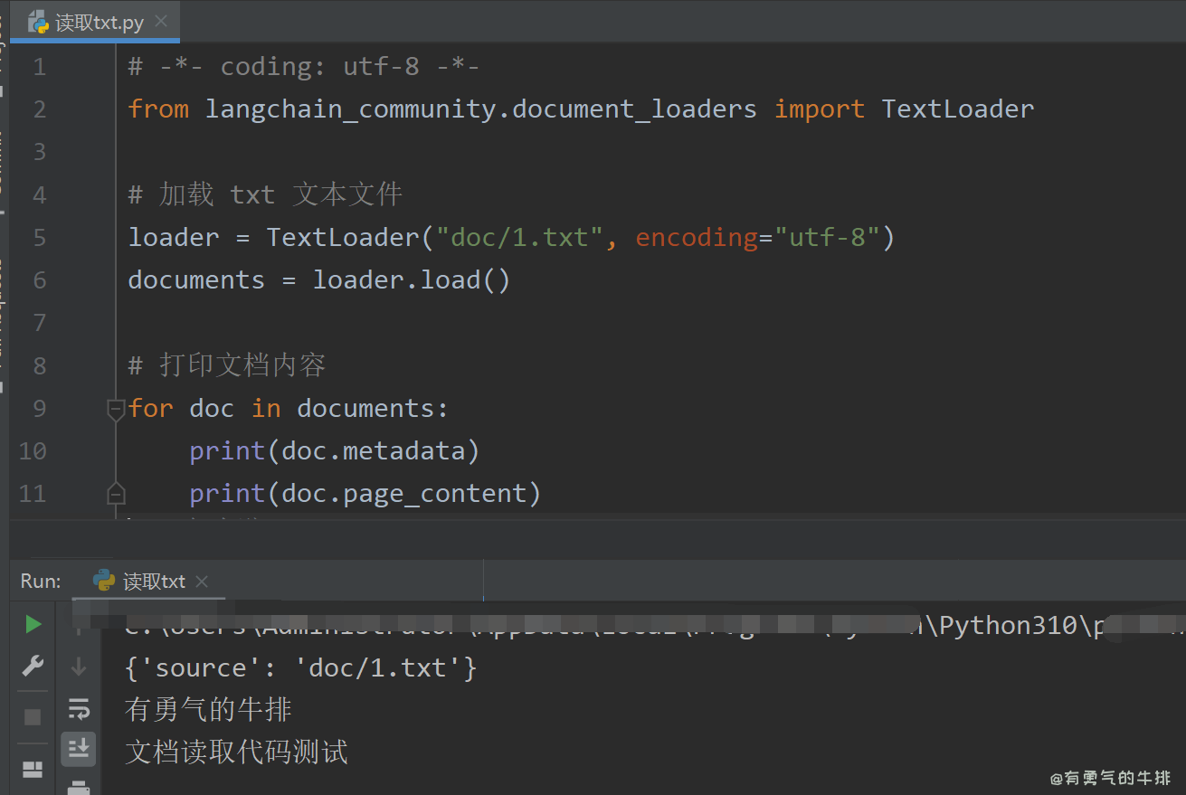This screenshot has height=795, width=1186.
Task: Place cursor on loader.load() call
Action: point(411,280)
